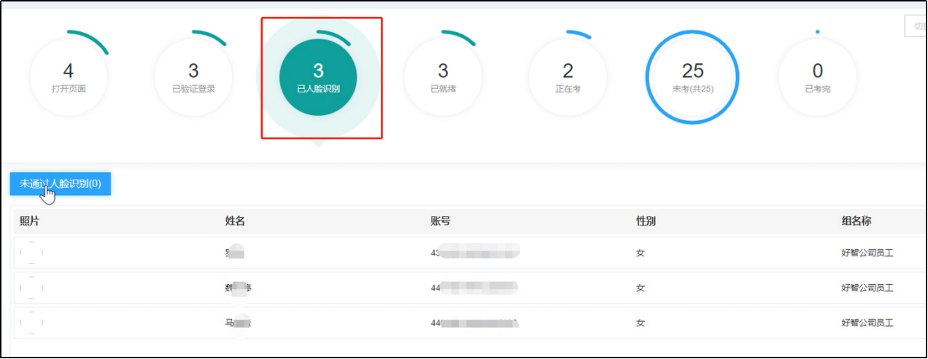The width and height of the screenshot is (928, 359).
Task: Select the 已考完 status circle
Action: pos(817,76)
